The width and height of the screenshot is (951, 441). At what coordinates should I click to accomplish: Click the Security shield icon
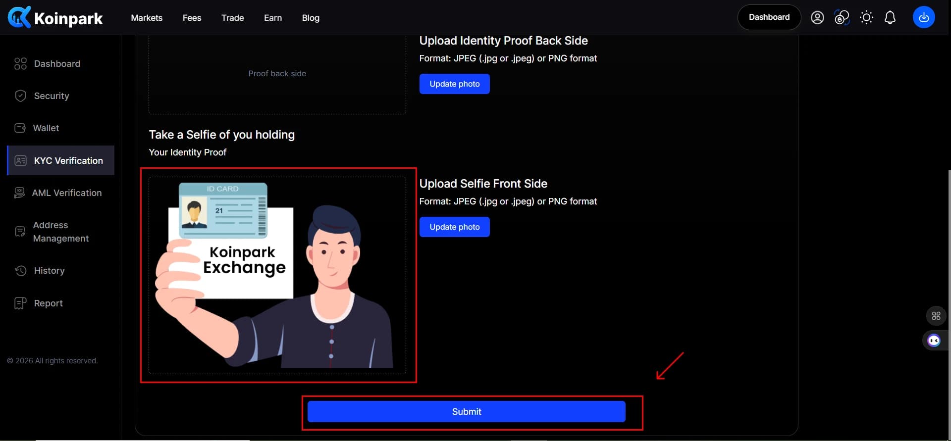click(x=20, y=96)
